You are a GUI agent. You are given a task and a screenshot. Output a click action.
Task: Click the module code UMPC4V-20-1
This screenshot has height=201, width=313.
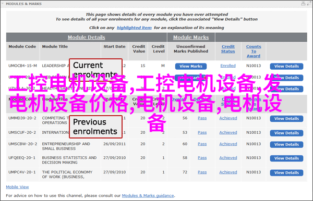point(22,172)
